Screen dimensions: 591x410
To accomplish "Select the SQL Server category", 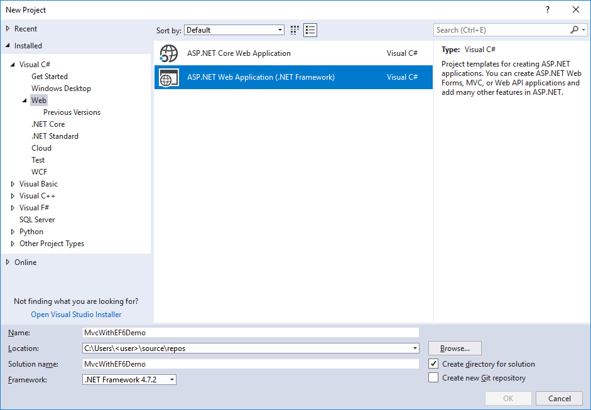I will pos(37,220).
